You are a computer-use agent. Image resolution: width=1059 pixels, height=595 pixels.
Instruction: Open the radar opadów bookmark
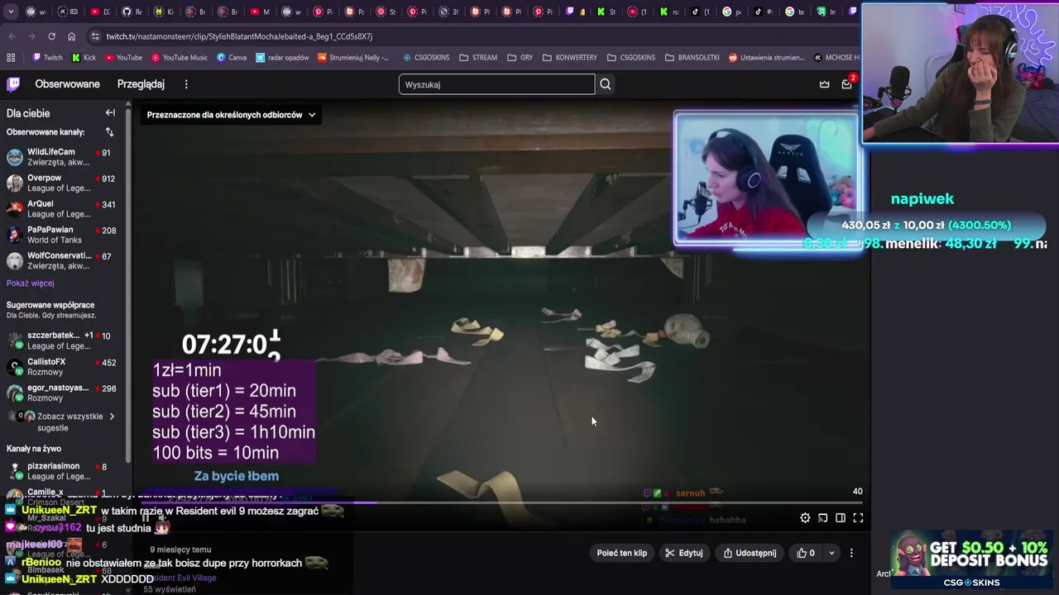tap(282, 58)
